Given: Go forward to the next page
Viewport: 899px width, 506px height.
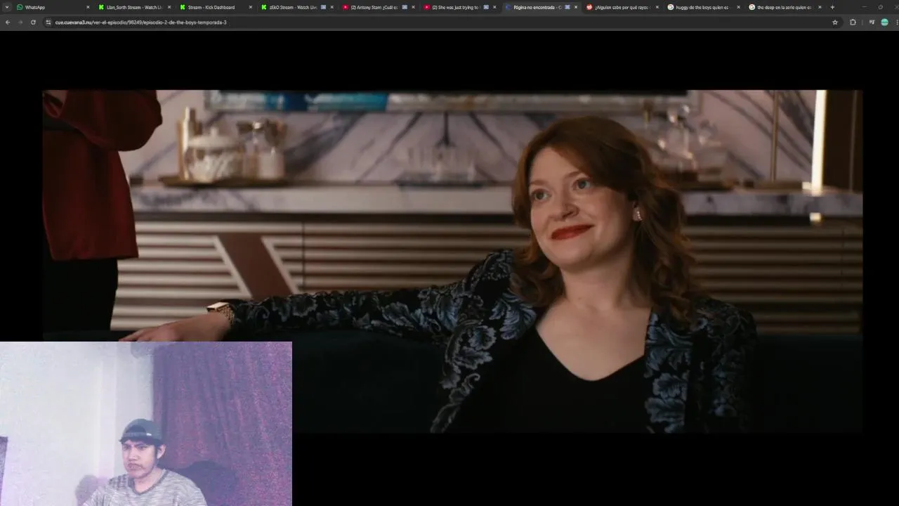Looking at the screenshot, I should [x=20, y=22].
